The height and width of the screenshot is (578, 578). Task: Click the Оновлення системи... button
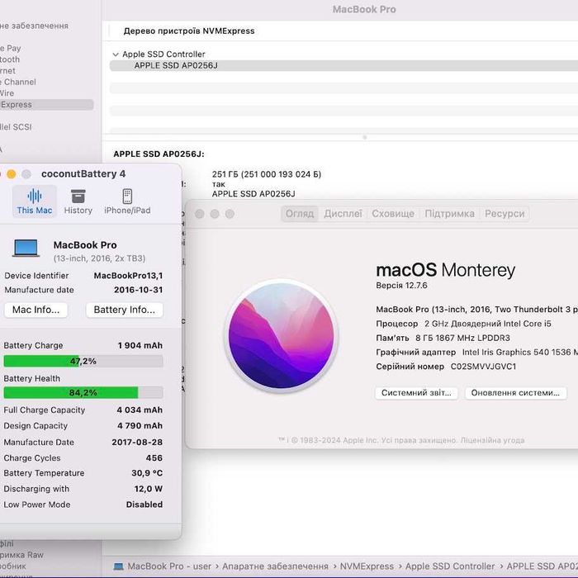click(516, 393)
